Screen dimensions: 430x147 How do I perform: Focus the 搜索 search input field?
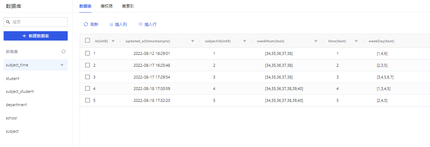[x=36, y=22]
